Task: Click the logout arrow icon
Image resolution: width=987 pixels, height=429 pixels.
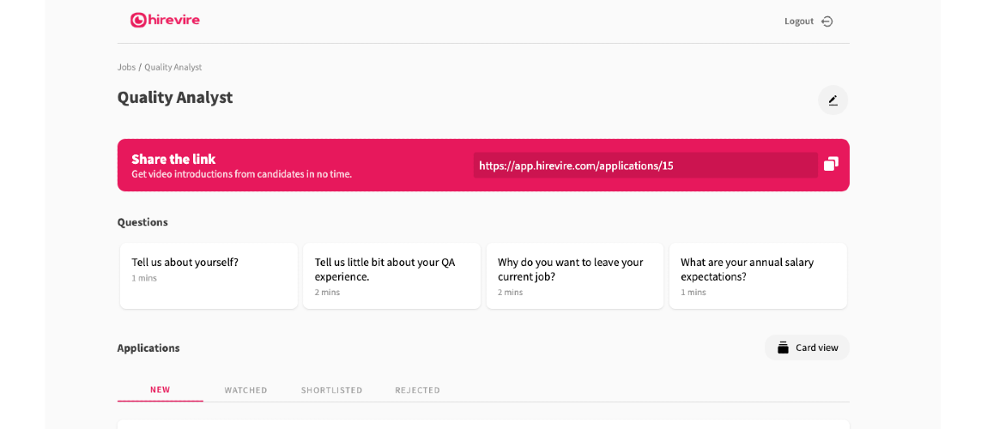Action: (x=827, y=21)
